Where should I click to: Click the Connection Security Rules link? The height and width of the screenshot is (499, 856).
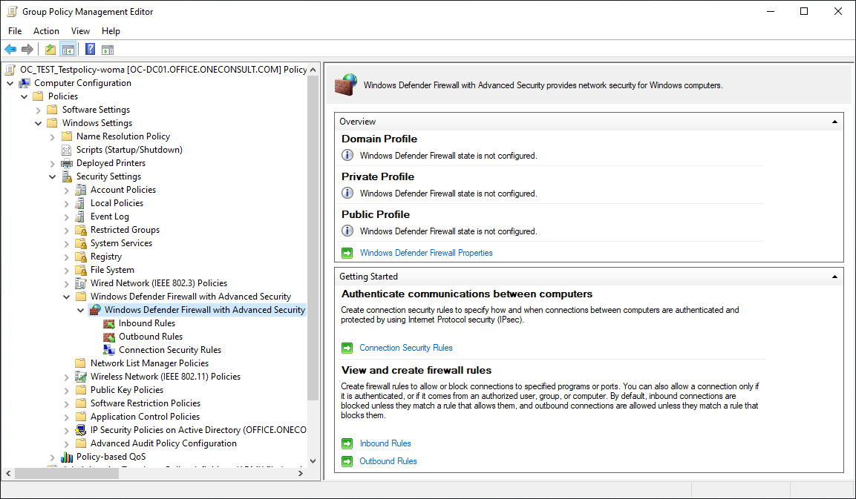(x=405, y=348)
